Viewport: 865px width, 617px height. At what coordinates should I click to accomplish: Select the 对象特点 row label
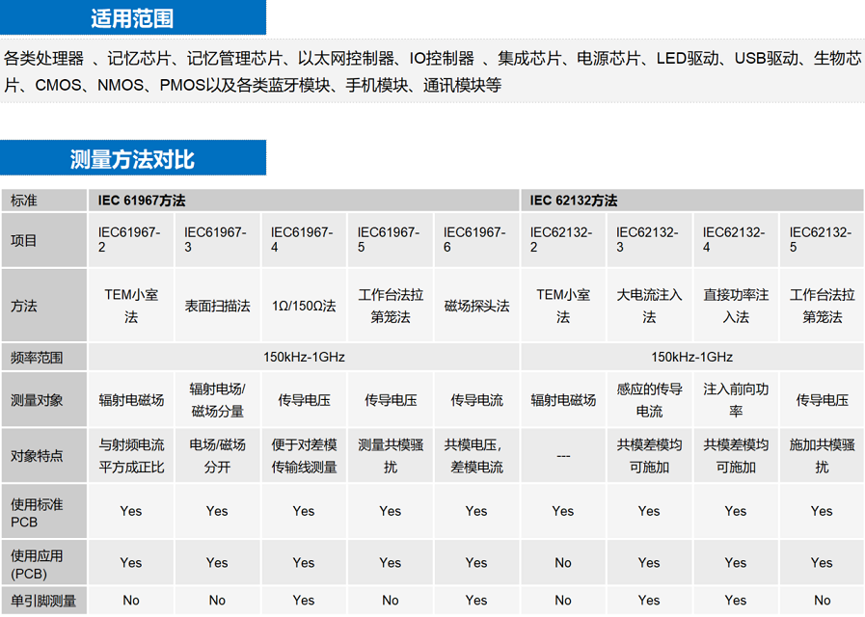point(44,455)
